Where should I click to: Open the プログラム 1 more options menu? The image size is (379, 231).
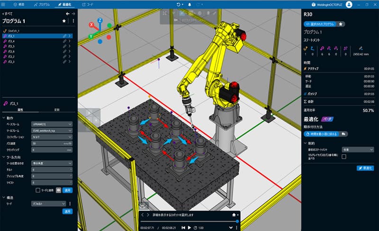(73, 21)
